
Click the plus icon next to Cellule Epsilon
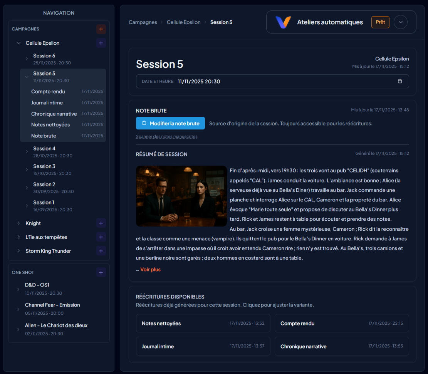(101, 43)
